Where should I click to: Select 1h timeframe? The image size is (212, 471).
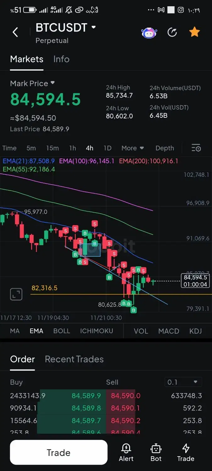coord(73,148)
